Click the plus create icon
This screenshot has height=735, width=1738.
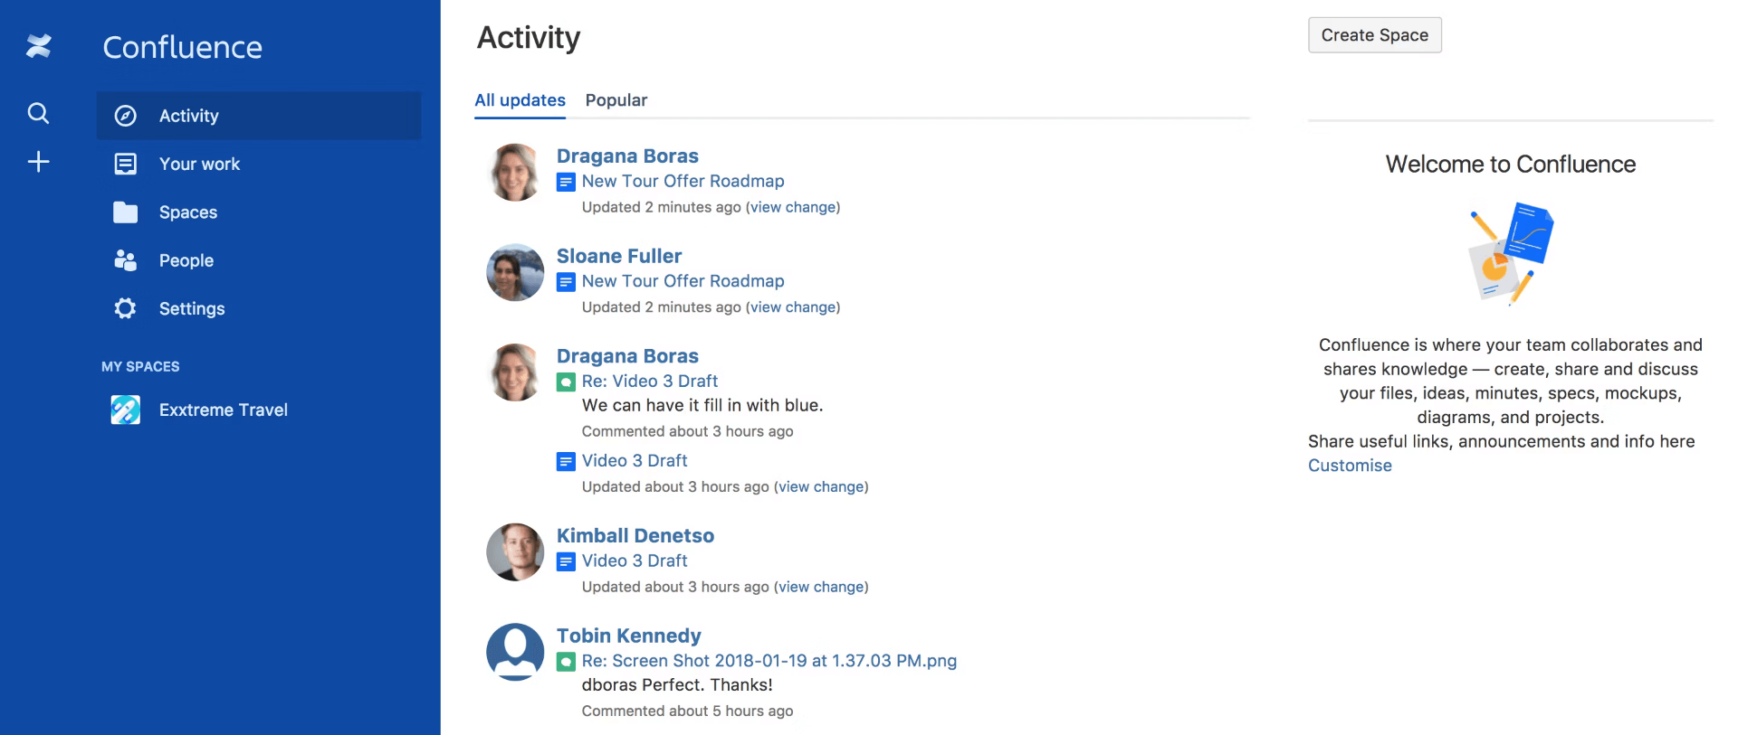pyautogui.click(x=38, y=162)
